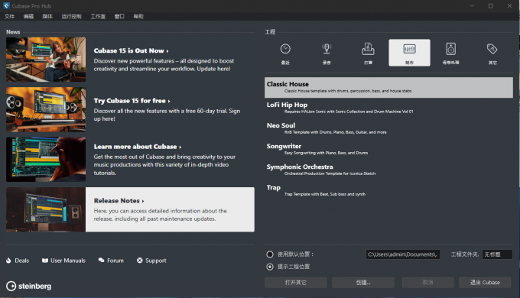Select the Mastering speaker category
Viewport: 520px width, 298px height.
[450, 53]
